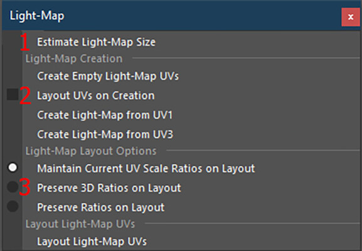The height and width of the screenshot is (251, 362).
Task: Click the gray Layout Light-Map UVs section divider heading
Action: pyautogui.click(x=80, y=224)
